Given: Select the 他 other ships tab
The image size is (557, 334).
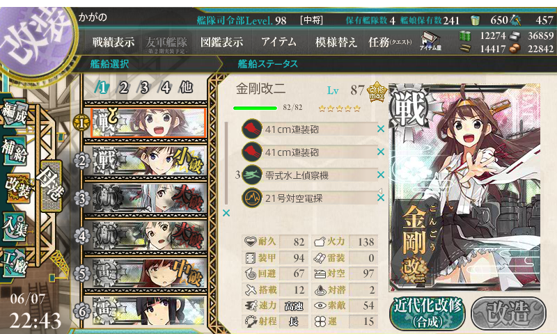Looking at the screenshot, I should tap(186, 87).
